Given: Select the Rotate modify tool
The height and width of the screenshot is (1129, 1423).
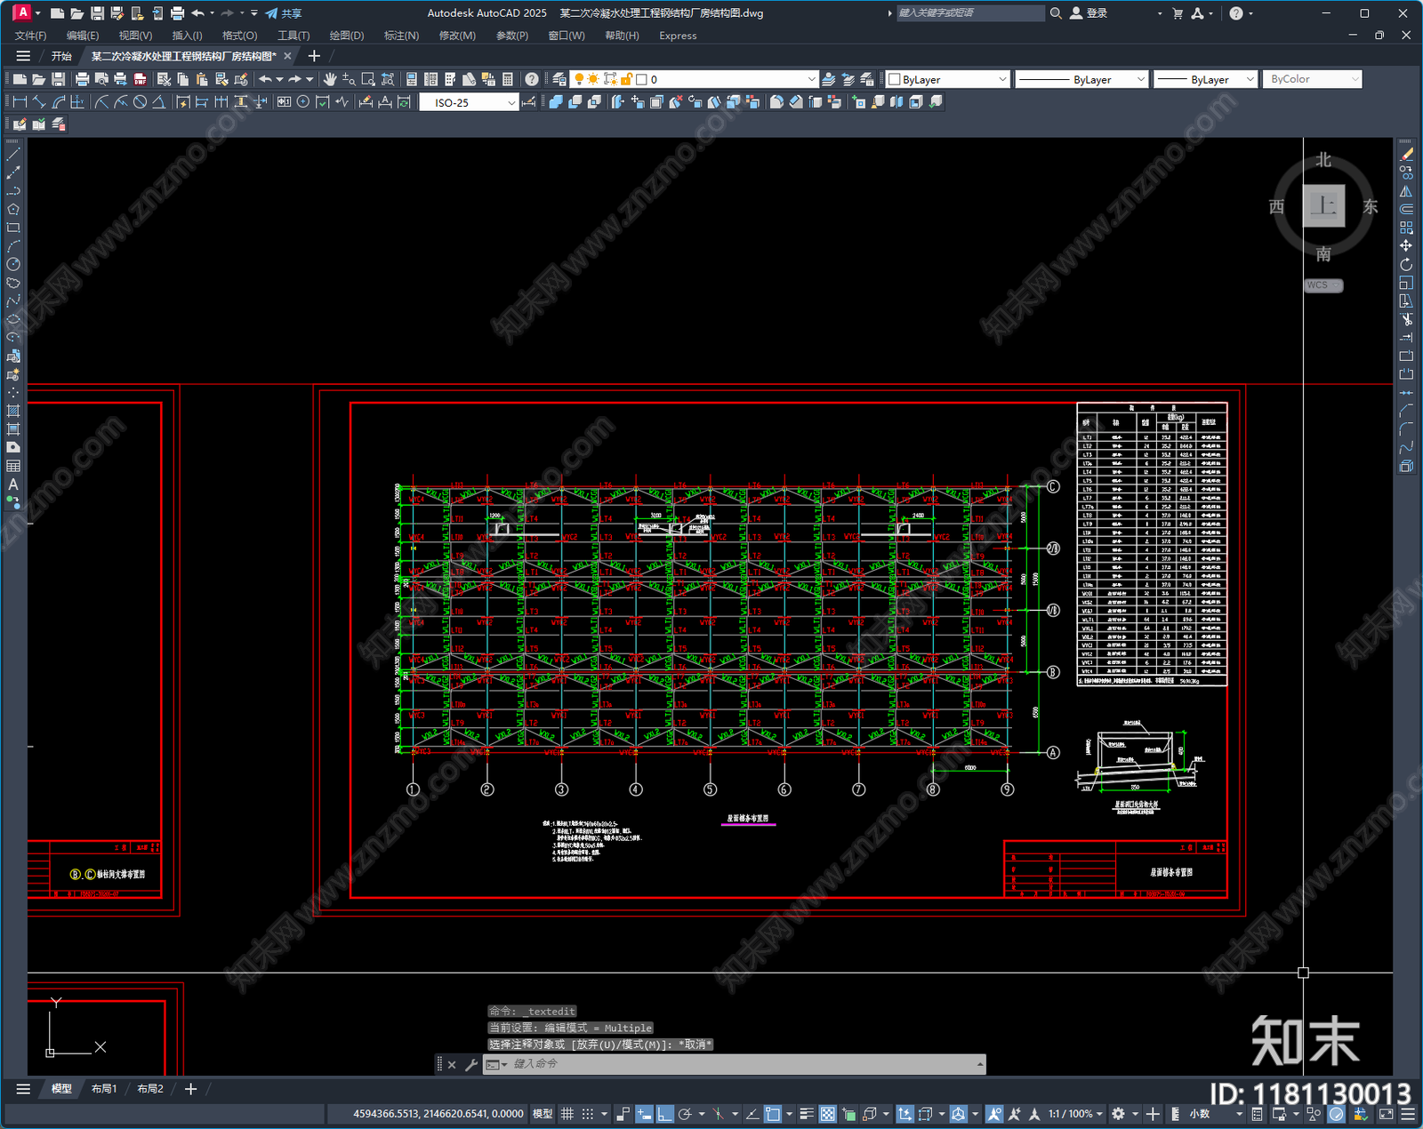Looking at the screenshot, I should (x=1406, y=265).
